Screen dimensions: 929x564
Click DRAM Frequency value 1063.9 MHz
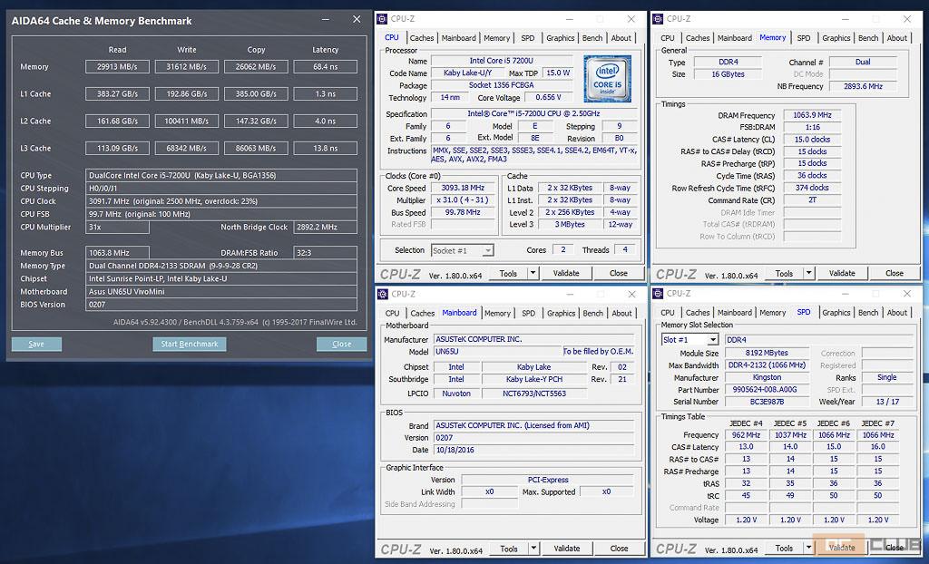coord(812,115)
